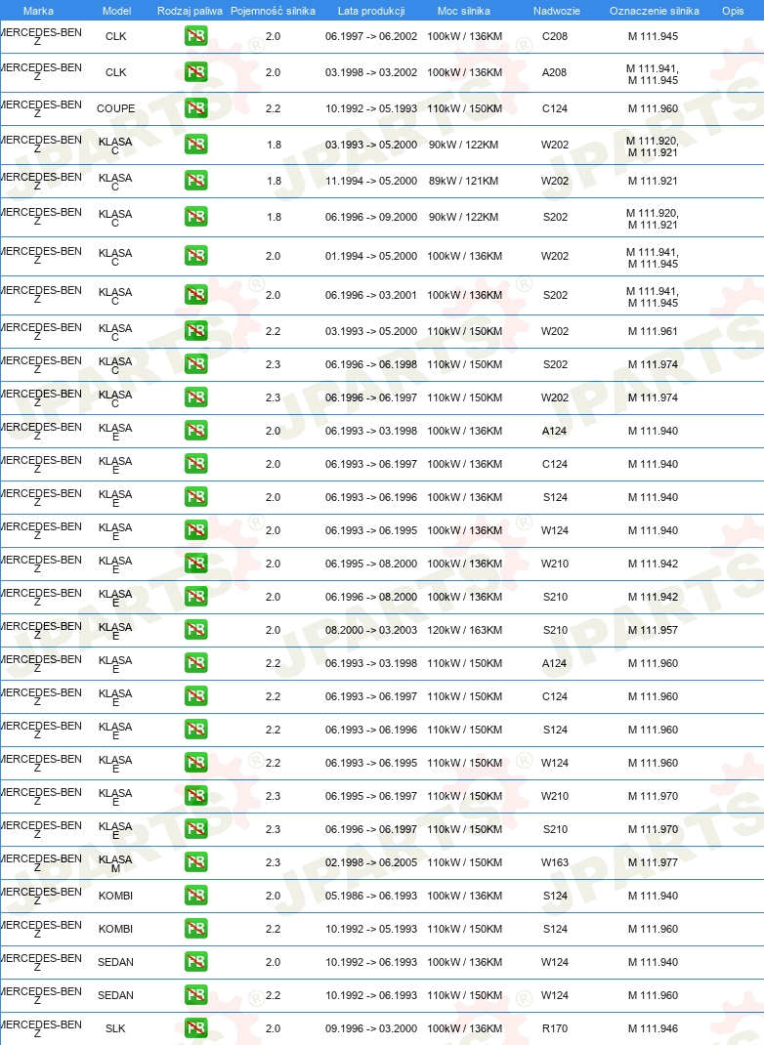The width and height of the screenshot is (764, 1045).
Task: Click the fuel icon in the SLK R170 row
Action: [x=196, y=1028]
